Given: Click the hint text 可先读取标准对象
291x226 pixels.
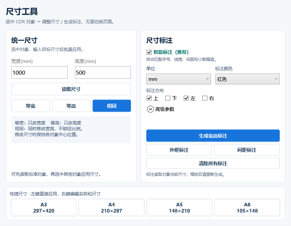Looking at the screenshot, I should point(29,174).
